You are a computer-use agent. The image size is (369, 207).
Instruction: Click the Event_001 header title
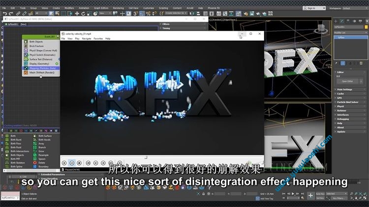pos(49,37)
